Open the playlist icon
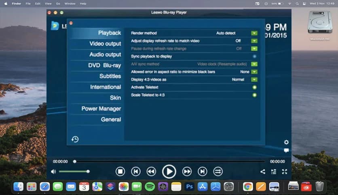 pos(274,171)
